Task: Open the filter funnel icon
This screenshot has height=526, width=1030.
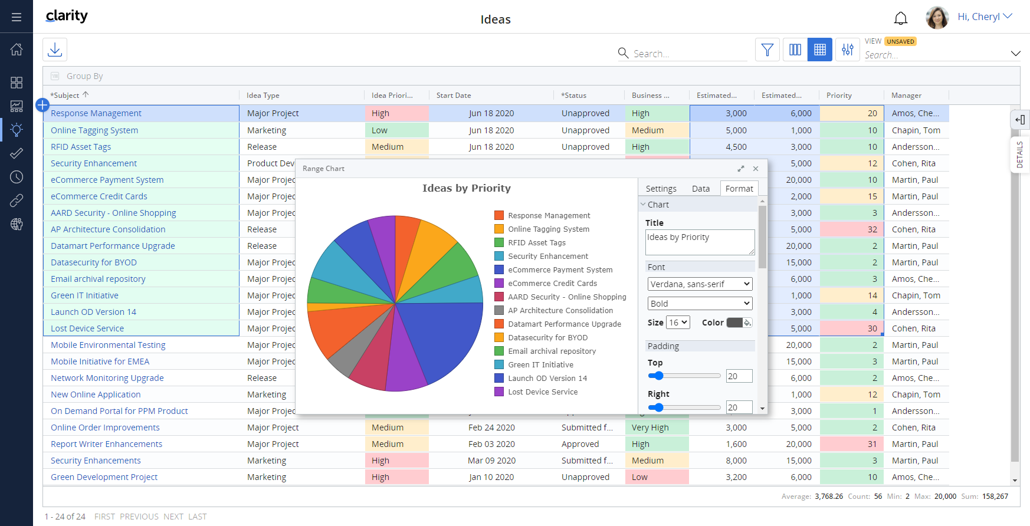Action: pyautogui.click(x=767, y=50)
